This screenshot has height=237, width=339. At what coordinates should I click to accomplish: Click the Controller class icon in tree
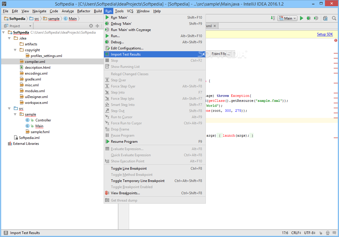point(28,120)
